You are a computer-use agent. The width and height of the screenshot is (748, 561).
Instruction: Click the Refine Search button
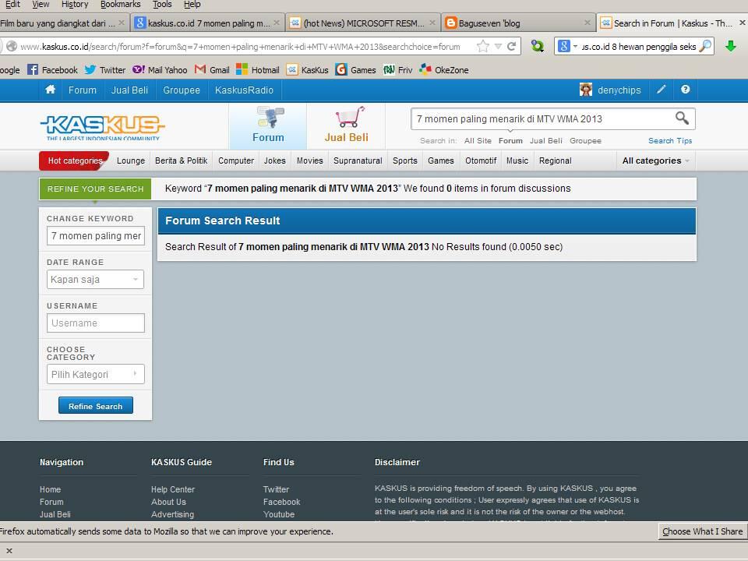tap(95, 406)
